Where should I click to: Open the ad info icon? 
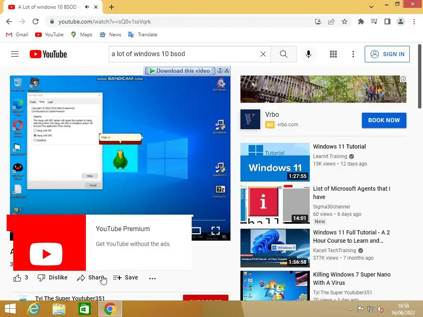(403, 79)
